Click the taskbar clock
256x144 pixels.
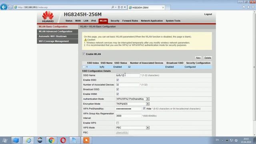pyautogui.click(x=246, y=140)
